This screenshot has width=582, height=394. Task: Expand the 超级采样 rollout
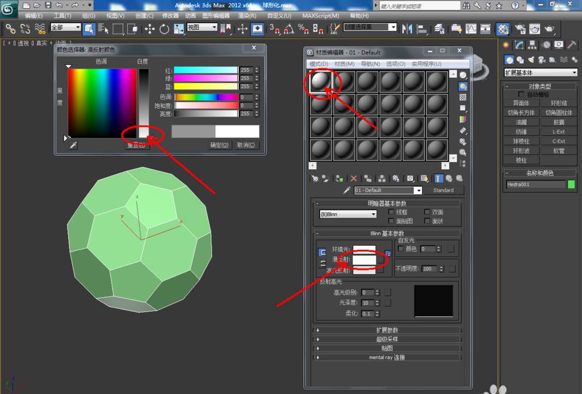point(387,339)
